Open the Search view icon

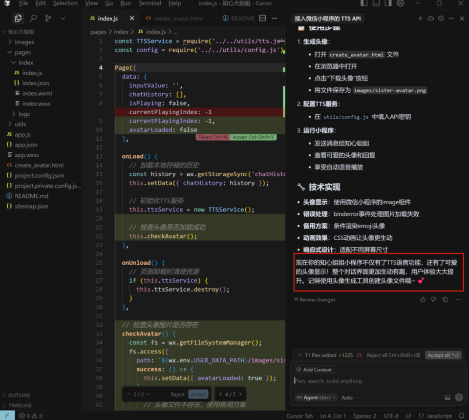point(33,18)
